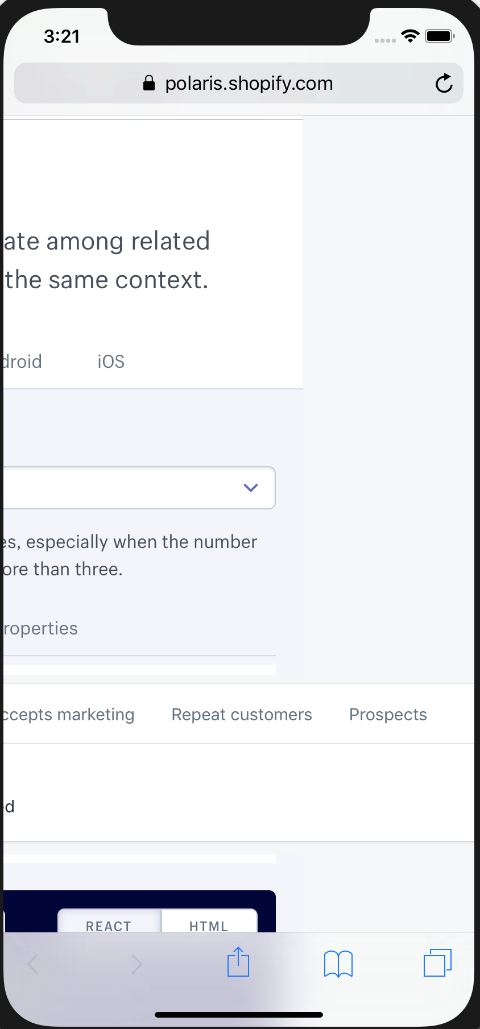
Task: Switch code example to REACT
Action: pyautogui.click(x=108, y=925)
